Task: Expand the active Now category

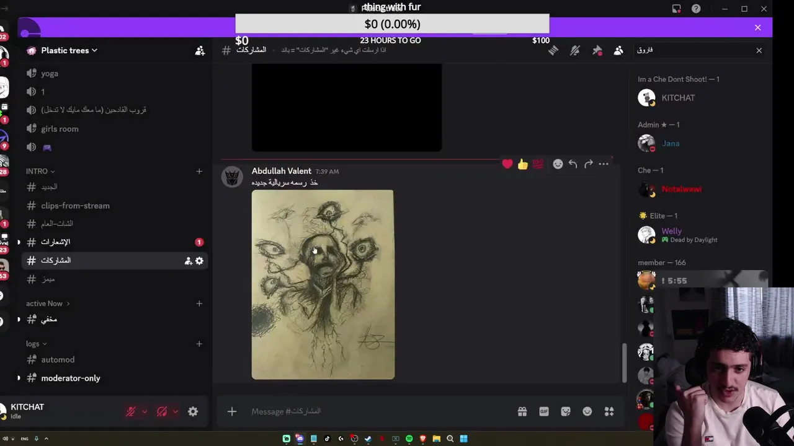Action: 48,304
